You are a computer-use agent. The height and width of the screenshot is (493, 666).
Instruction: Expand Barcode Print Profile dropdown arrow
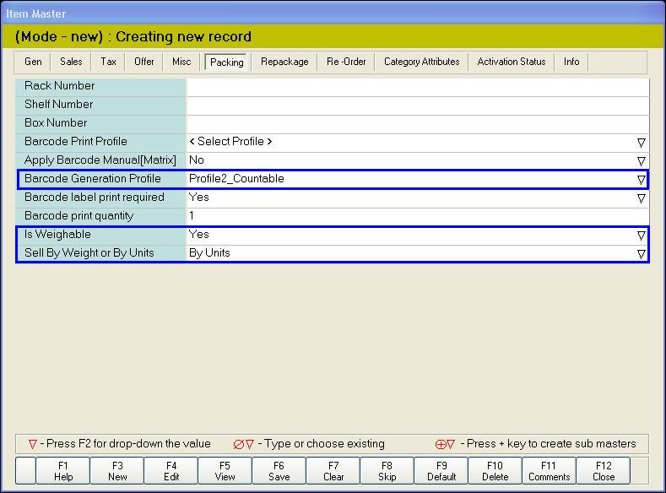point(641,142)
